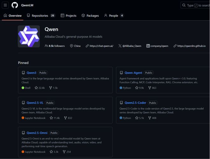210x159 pixels.
Task: Visit the chat.qwen.ai link
Action: tap(101, 46)
